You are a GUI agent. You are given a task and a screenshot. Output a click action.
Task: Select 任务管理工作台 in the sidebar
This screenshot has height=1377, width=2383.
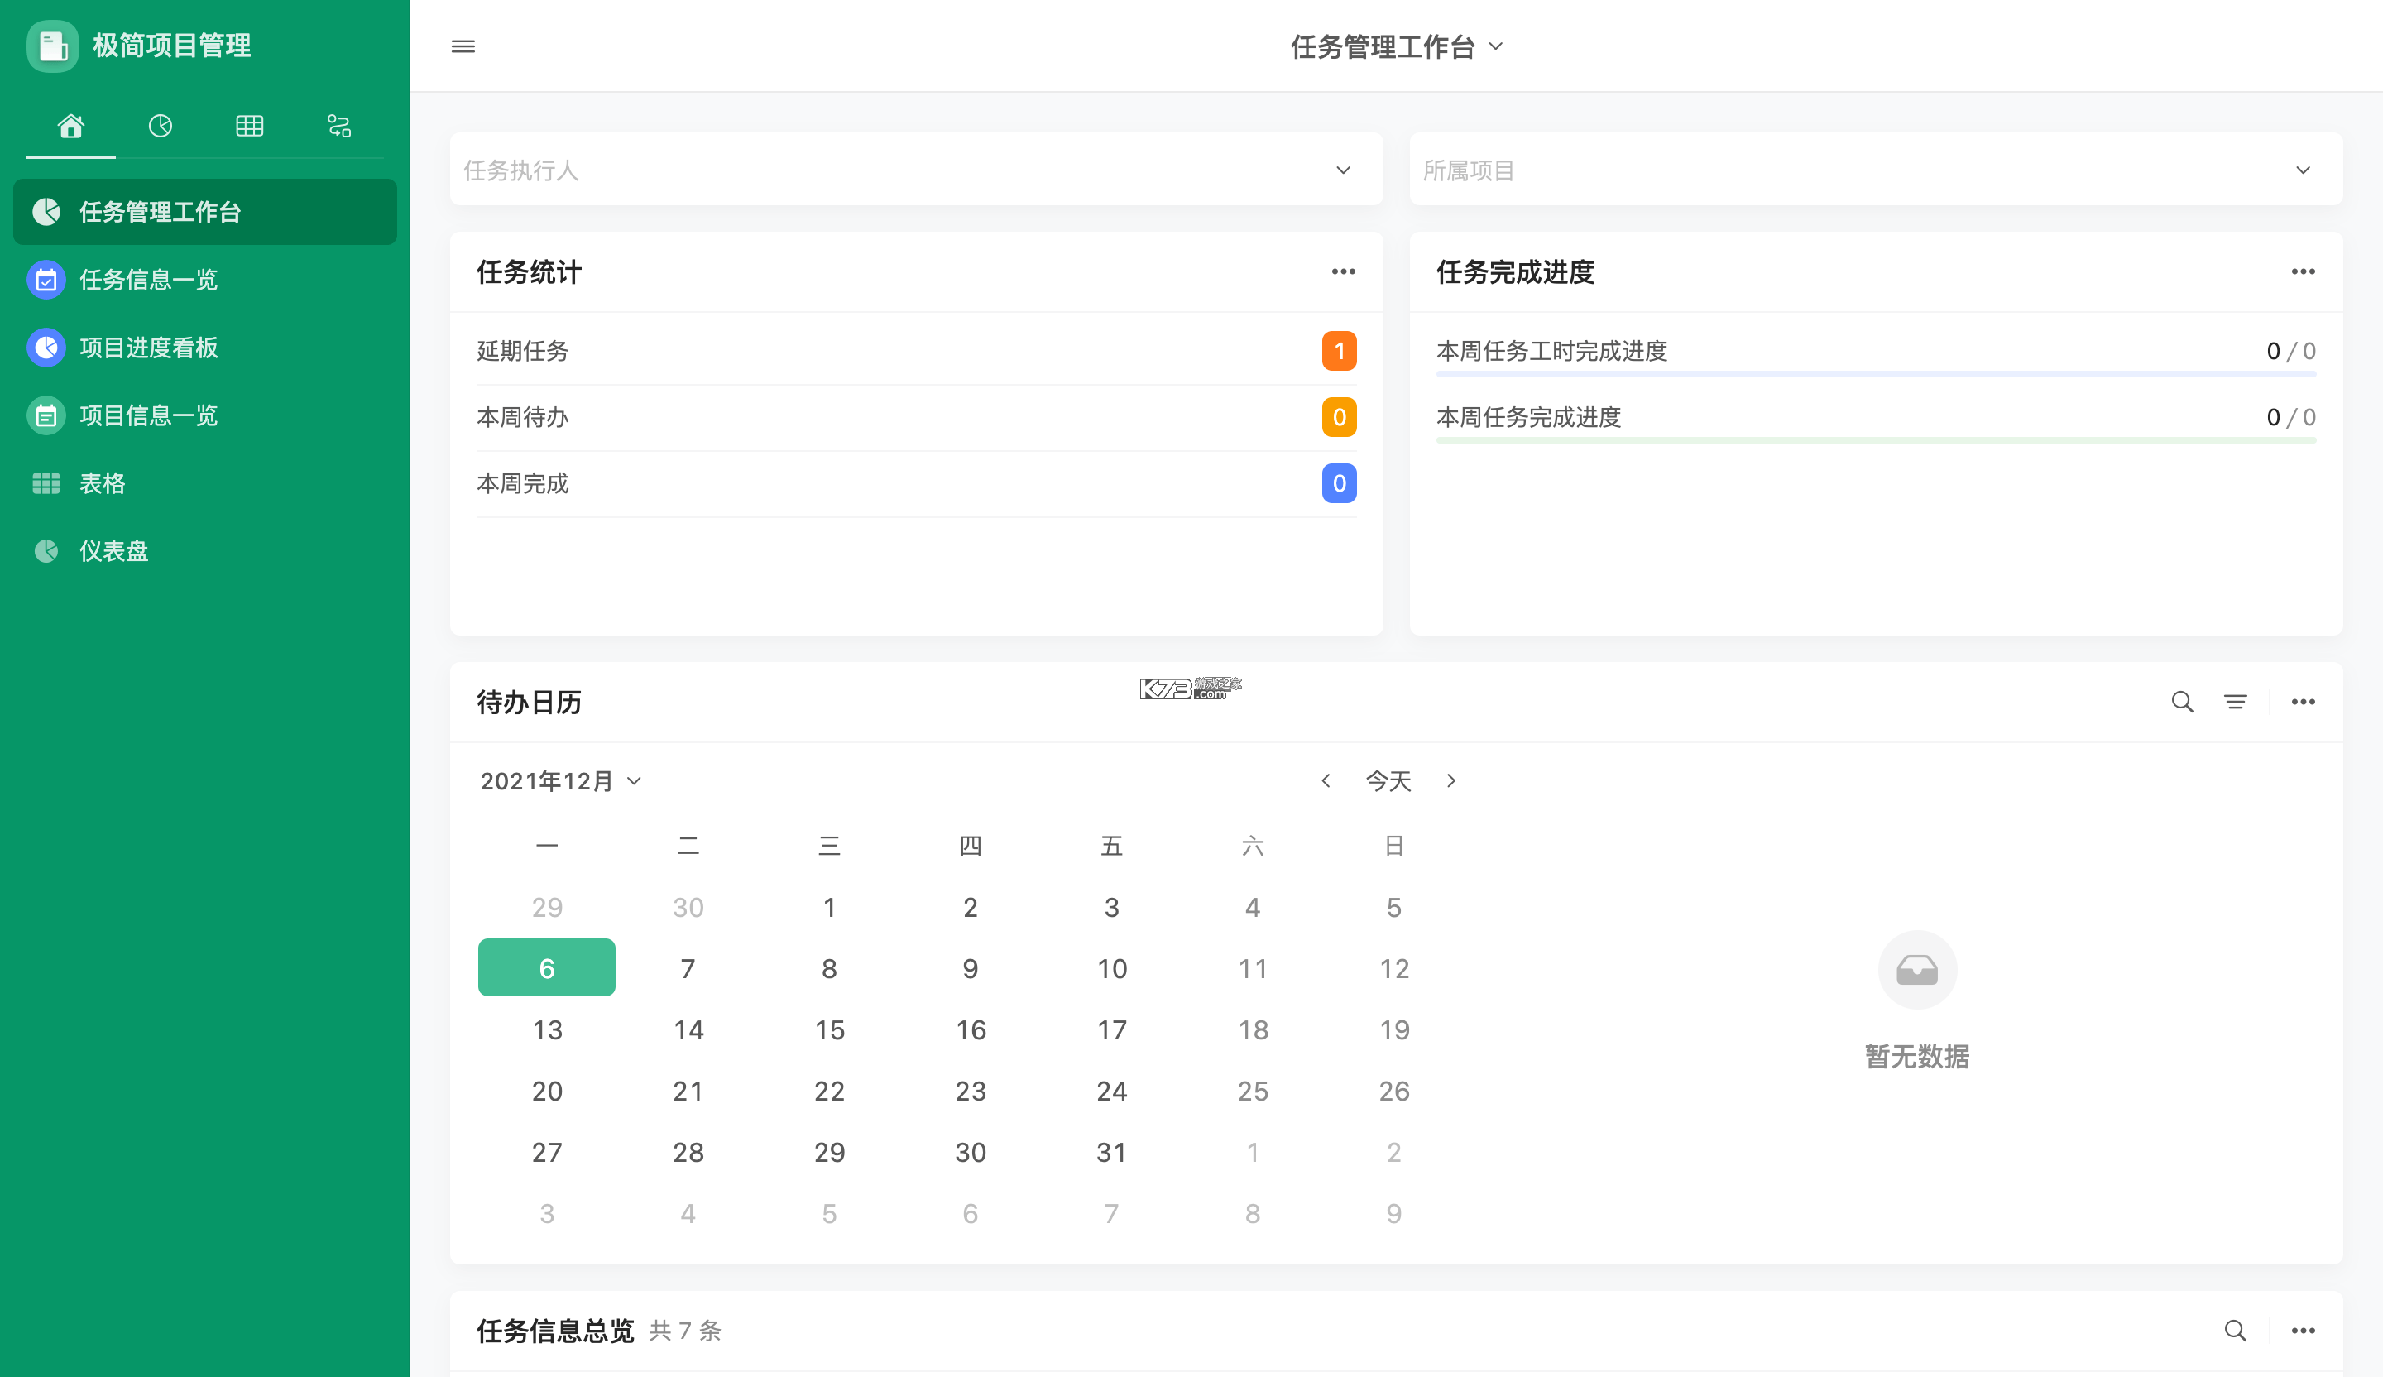pos(205,212)
